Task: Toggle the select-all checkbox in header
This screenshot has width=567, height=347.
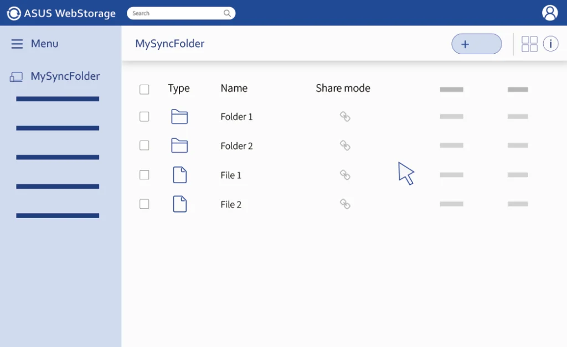Action: 145,89
